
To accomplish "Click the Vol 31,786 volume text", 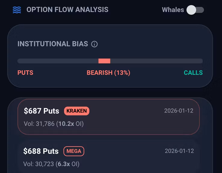I will click(39, 124).
